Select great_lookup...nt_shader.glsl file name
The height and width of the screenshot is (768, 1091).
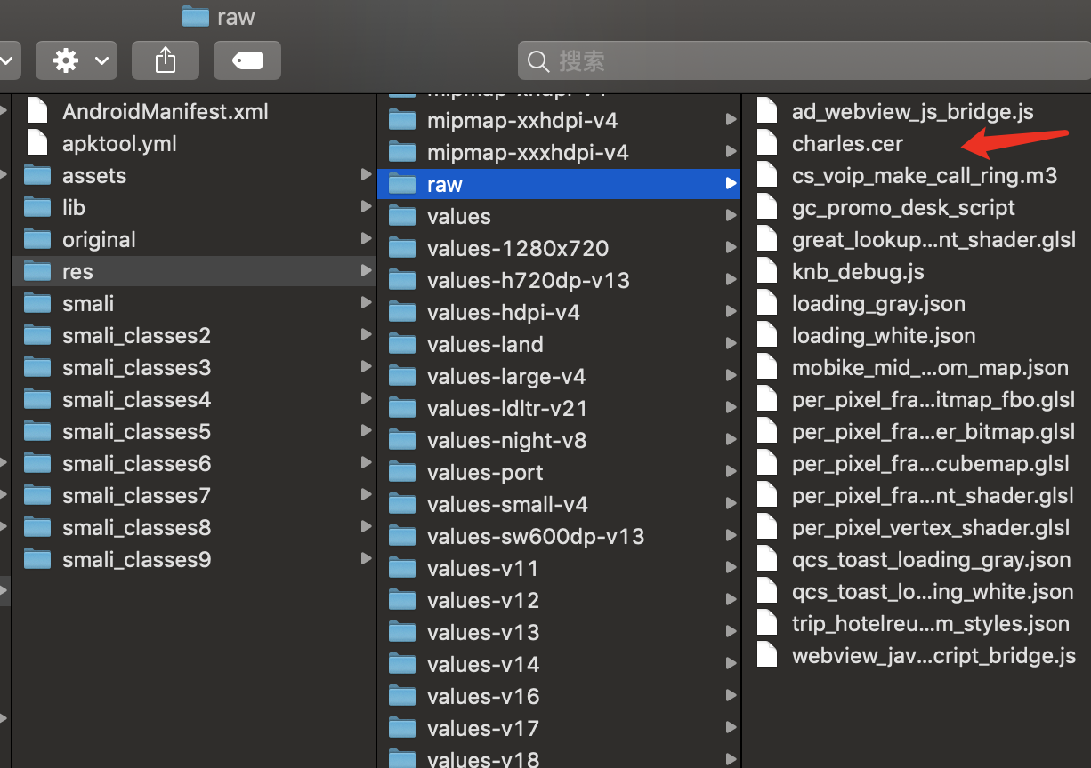tap(933, 239)
